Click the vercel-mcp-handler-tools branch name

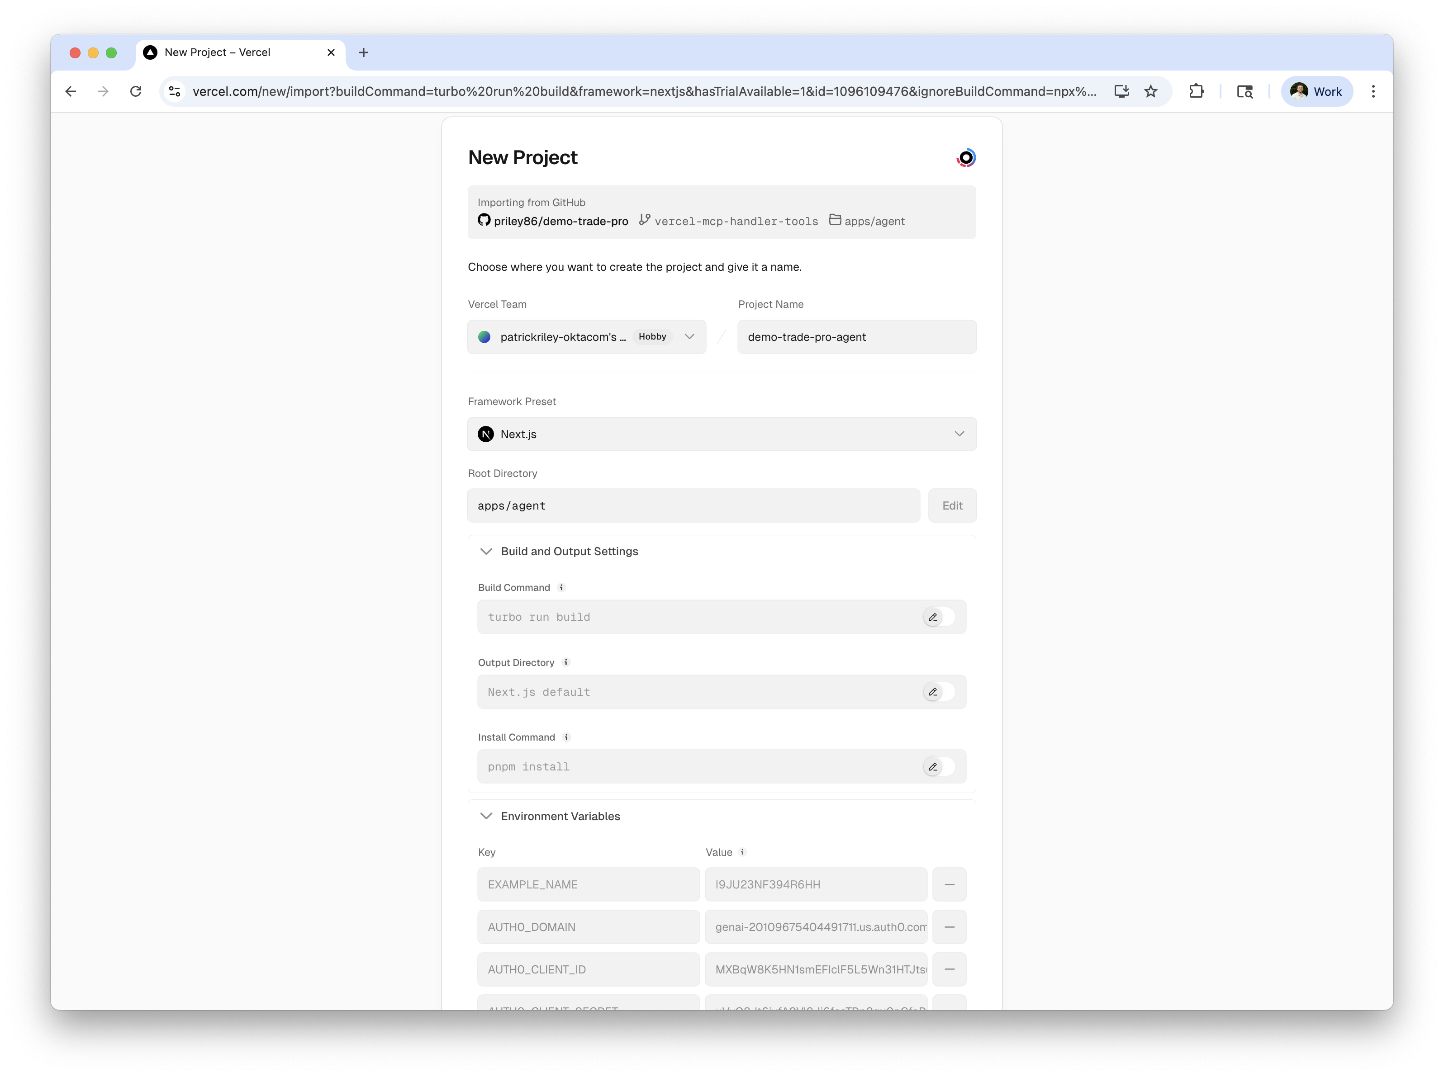[736, 221]
